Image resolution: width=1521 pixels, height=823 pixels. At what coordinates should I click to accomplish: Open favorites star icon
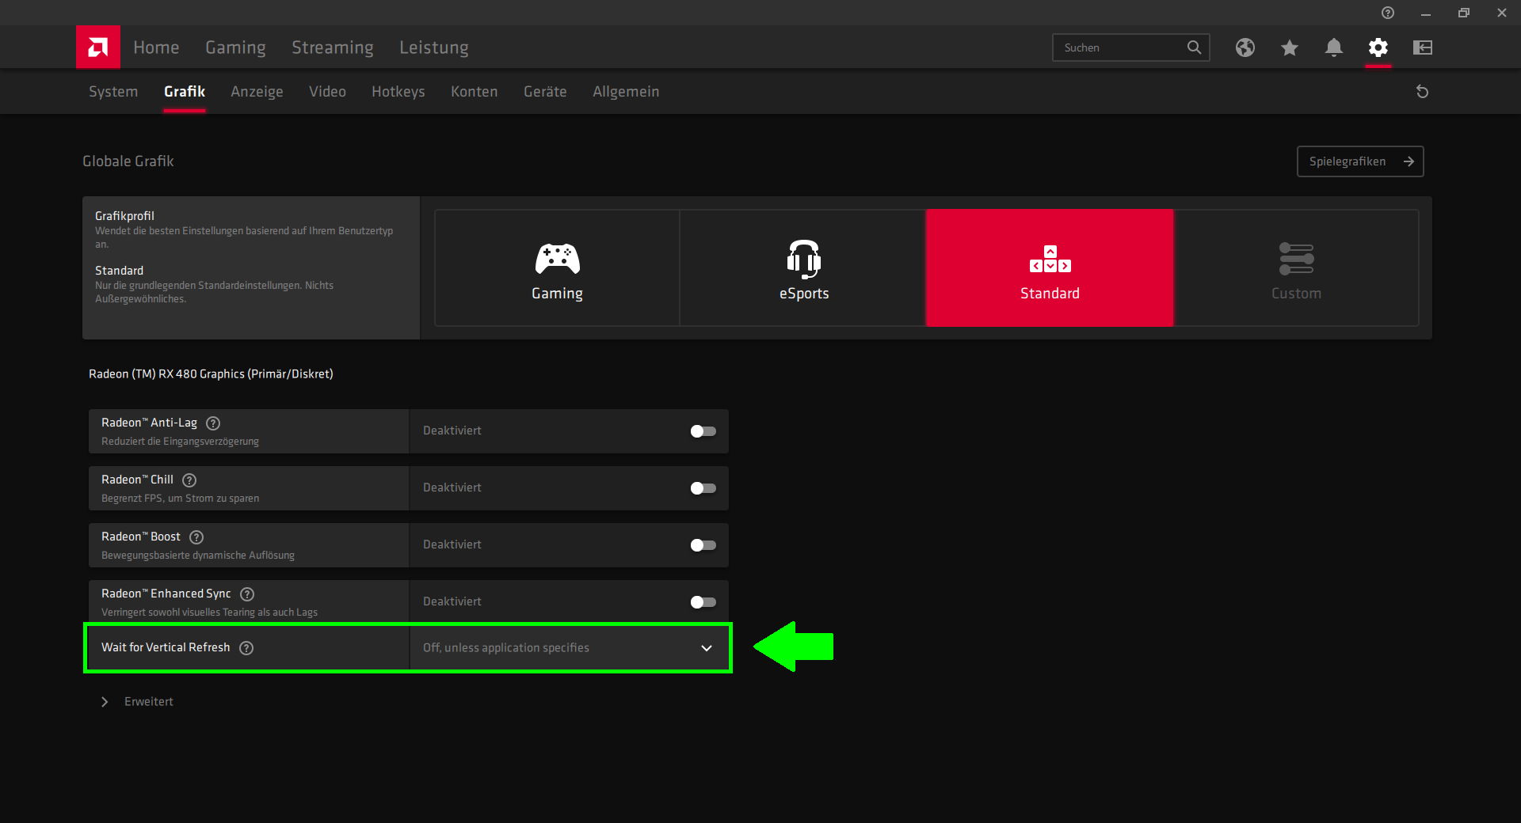(x=1290, y=47)
